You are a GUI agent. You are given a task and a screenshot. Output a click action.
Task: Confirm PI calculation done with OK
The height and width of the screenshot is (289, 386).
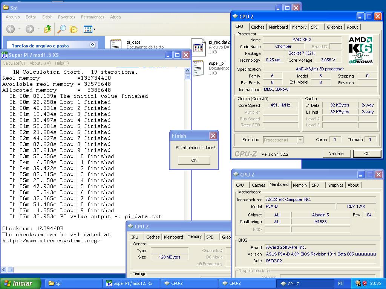pyautogui.click(x=194, y=160)
